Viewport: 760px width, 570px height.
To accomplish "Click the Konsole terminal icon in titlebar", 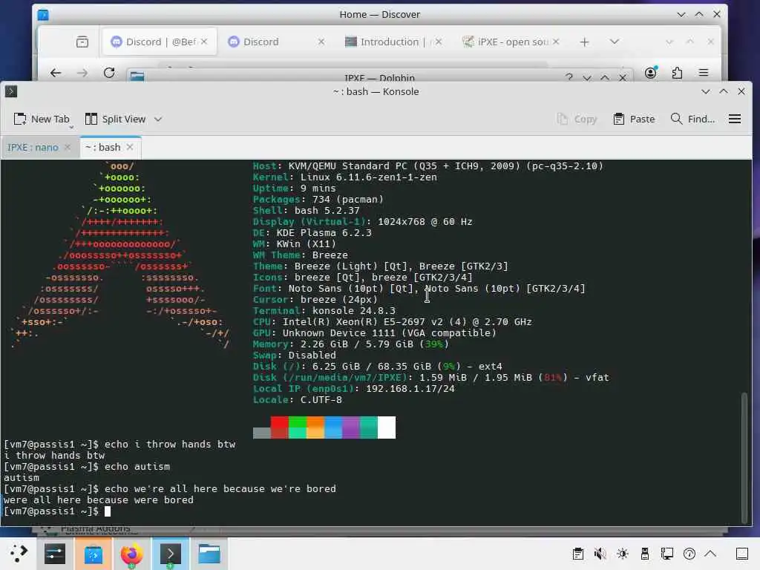I will coord(11,91).
